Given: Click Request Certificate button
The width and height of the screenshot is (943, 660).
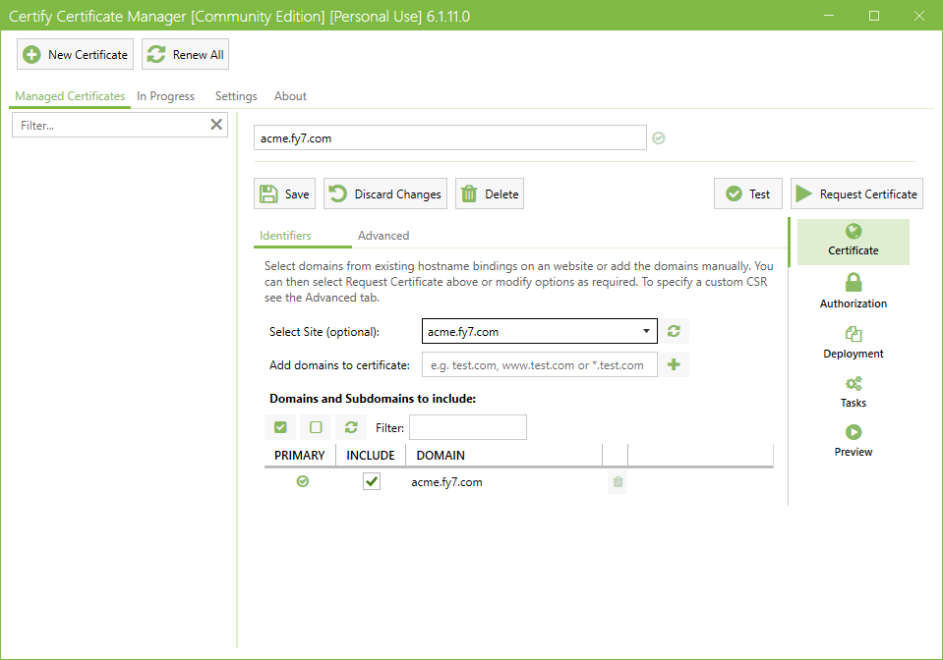Looking at the screenshot, I should tap(857, 194).
